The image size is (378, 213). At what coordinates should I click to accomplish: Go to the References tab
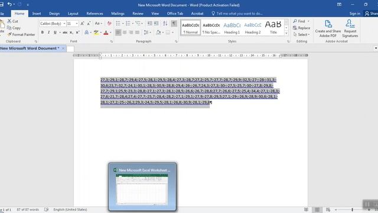click(94, 14)
